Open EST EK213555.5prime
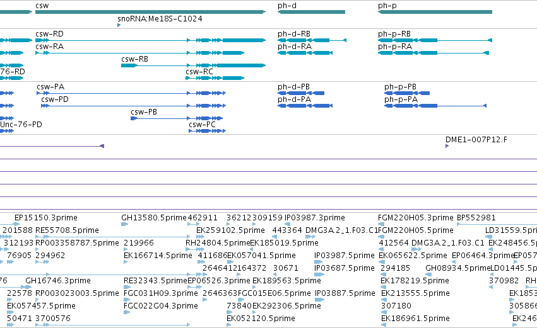This screenshot has width=537, height=328. click(415, 294)
